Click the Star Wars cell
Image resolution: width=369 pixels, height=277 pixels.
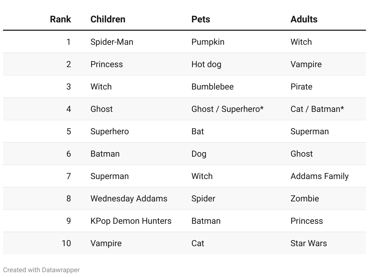tap(309, 243)
